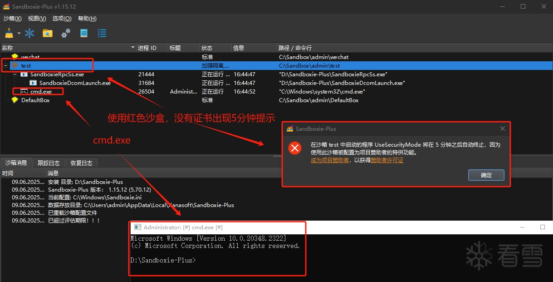Click log entry 当前配置: C:\Windows\Sandboxie.ini
The image size is (553, 282).
pos(94,197)
